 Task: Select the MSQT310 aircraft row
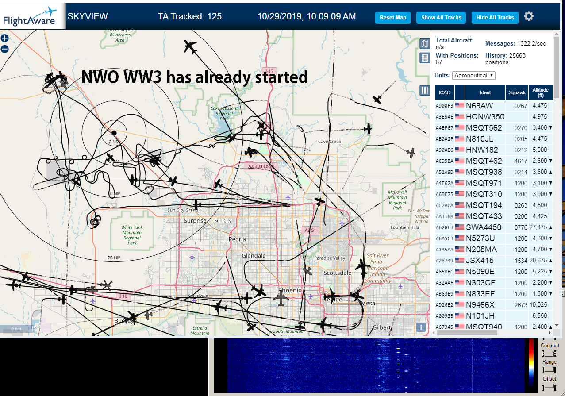point(494,194)
